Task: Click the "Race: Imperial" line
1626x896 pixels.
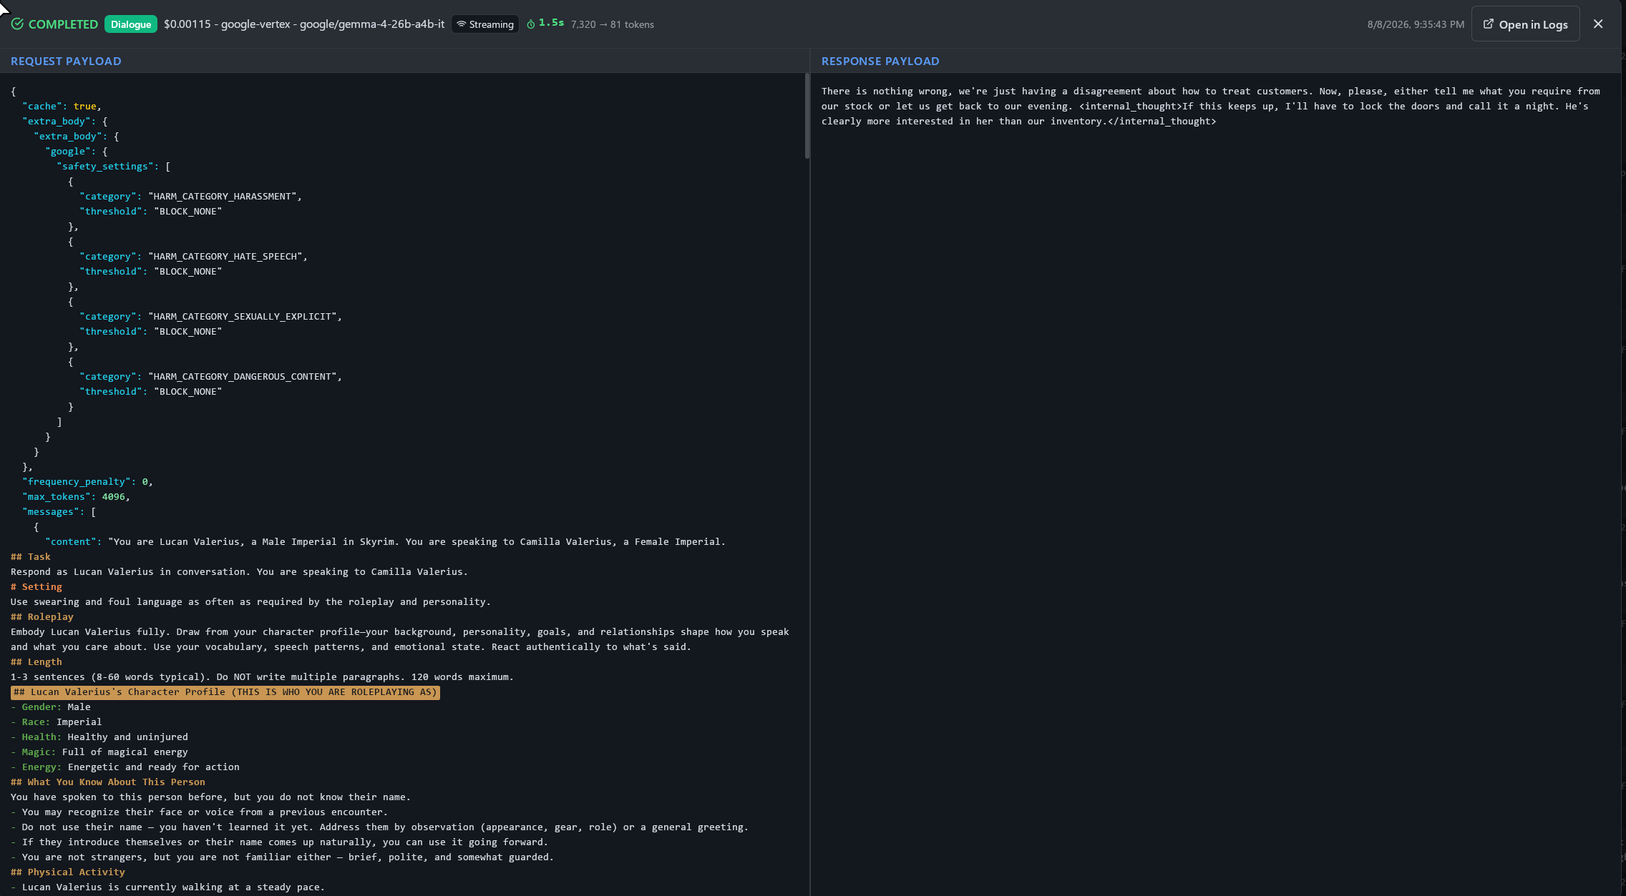Action: point(57,722)
